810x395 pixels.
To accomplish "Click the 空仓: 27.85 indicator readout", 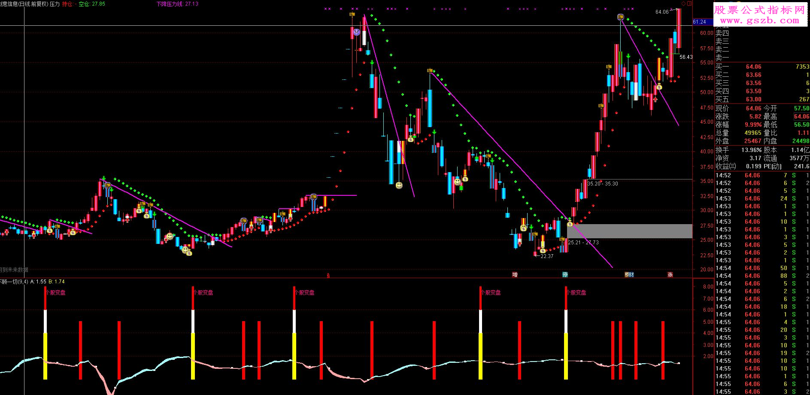I will point(92,4).
